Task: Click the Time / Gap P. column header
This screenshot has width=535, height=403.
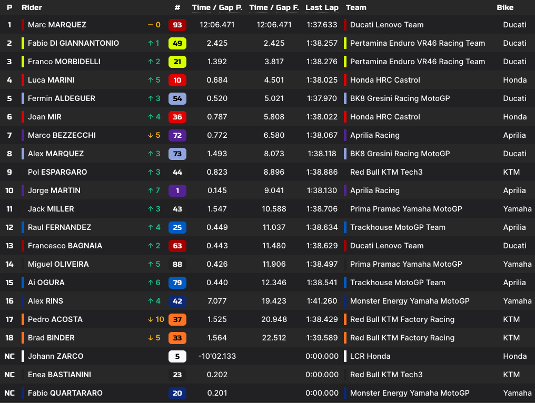Action: (217, 7)
